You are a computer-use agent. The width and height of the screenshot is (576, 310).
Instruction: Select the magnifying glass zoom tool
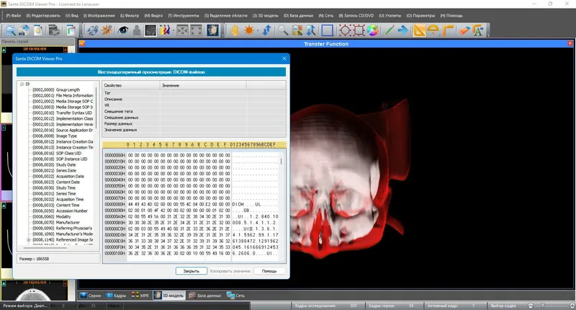(283, 30)
